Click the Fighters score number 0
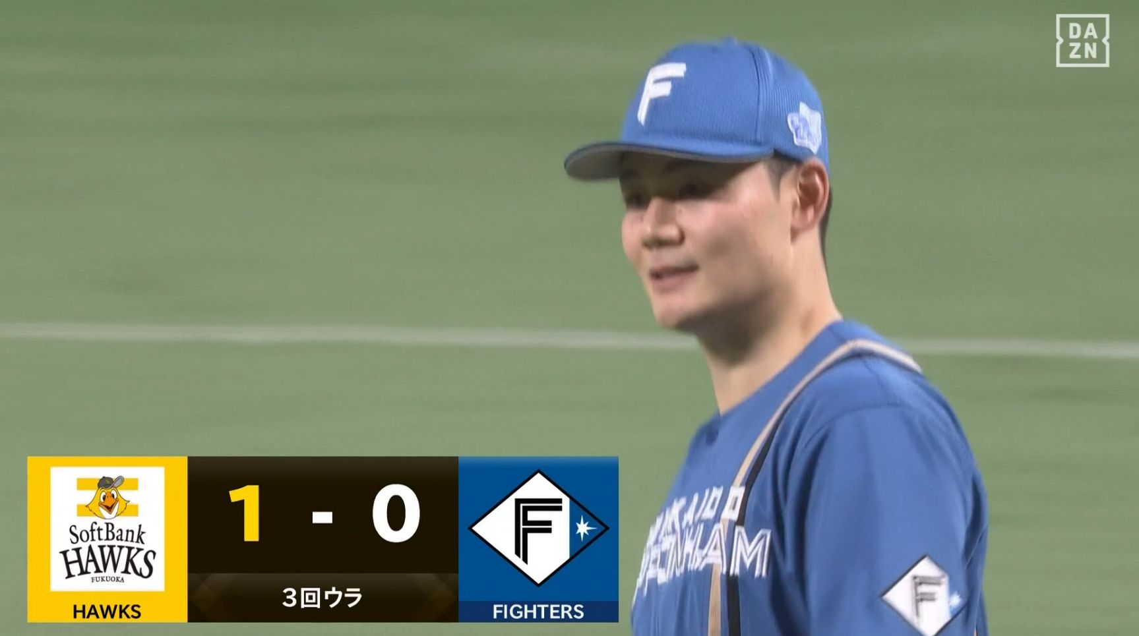 click(396, 514)
